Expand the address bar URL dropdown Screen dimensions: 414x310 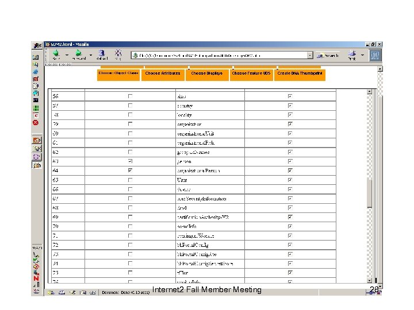click(310, 55)
